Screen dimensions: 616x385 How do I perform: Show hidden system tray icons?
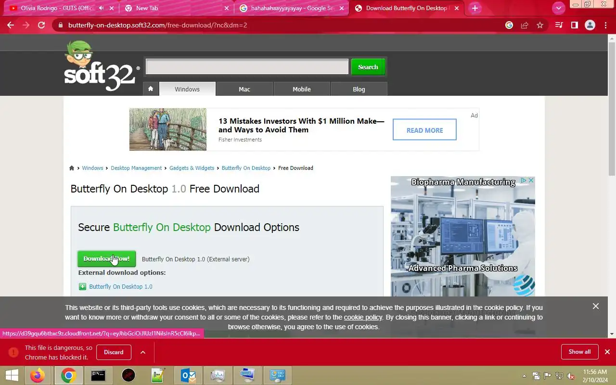[x=524, y=376]
